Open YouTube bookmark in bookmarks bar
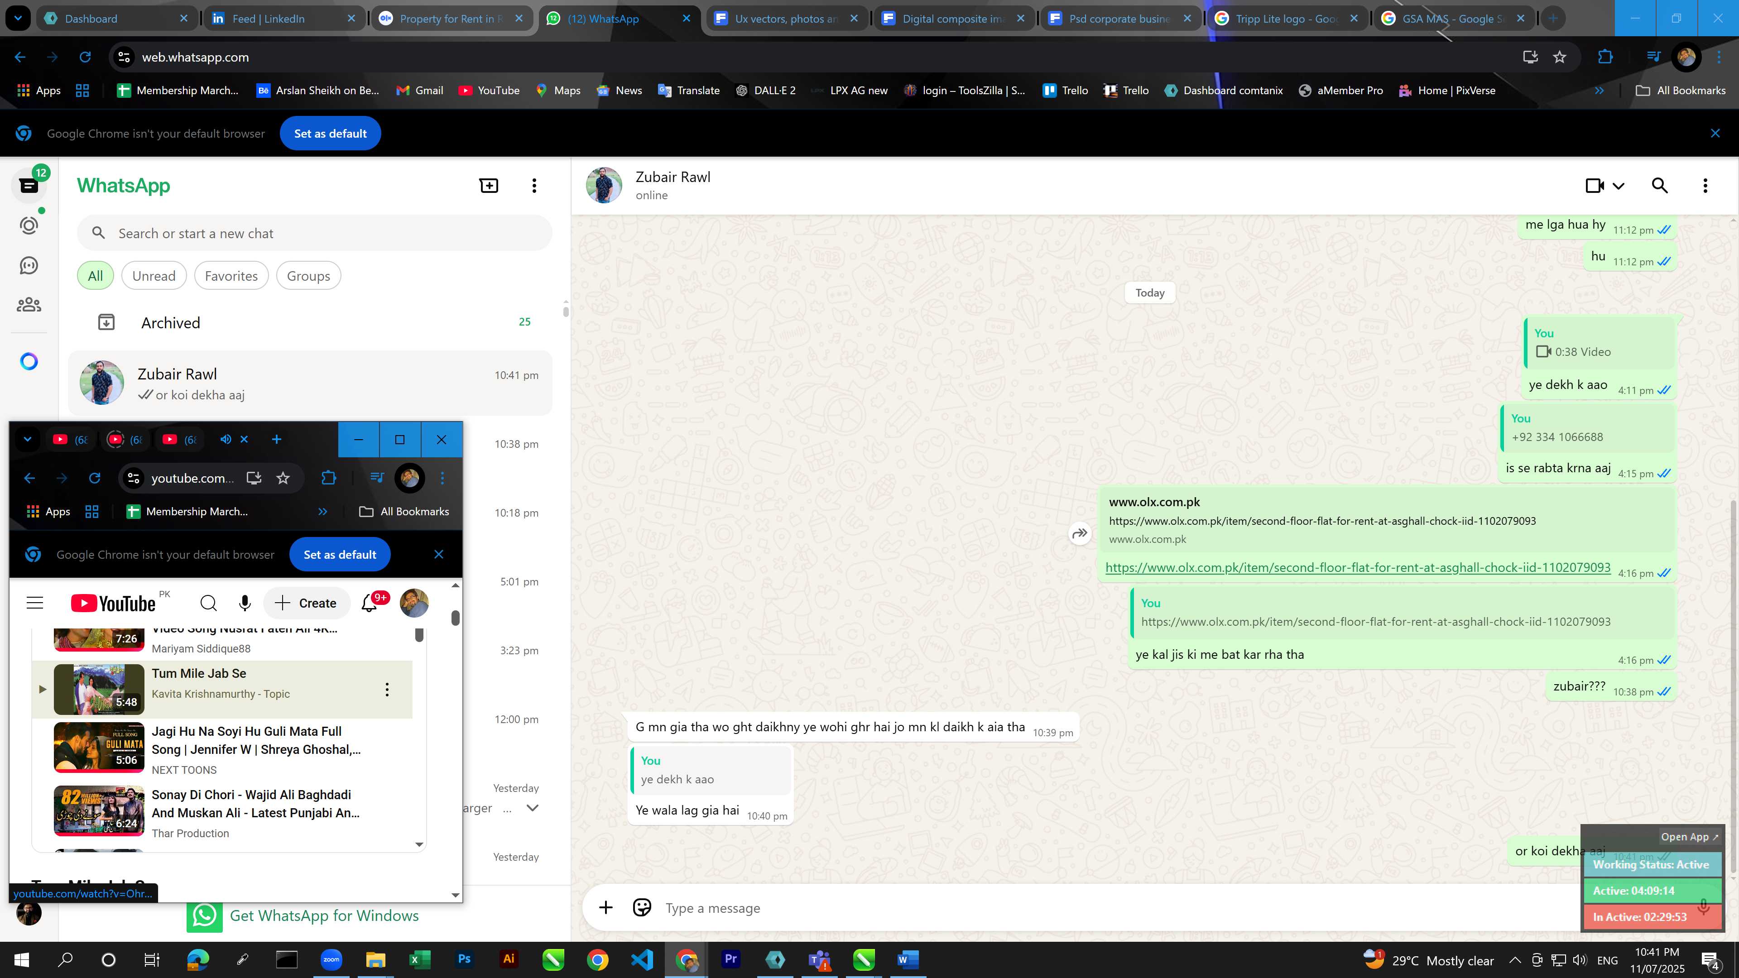 [x=489, y=91]
